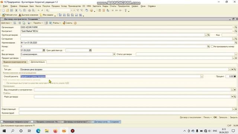238x134 pixels.
Task: Click Договор с покупателем button
Action: tap(190, 118)
